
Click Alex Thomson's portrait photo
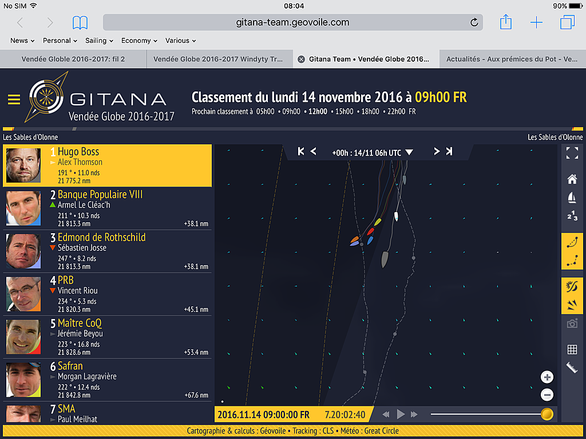(x=23, y=165)
